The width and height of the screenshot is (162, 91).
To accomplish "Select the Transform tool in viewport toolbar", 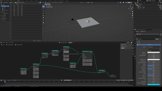I will 44,18.
